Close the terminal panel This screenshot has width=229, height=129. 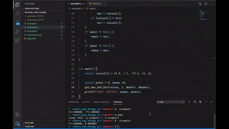tap(211, 102)
